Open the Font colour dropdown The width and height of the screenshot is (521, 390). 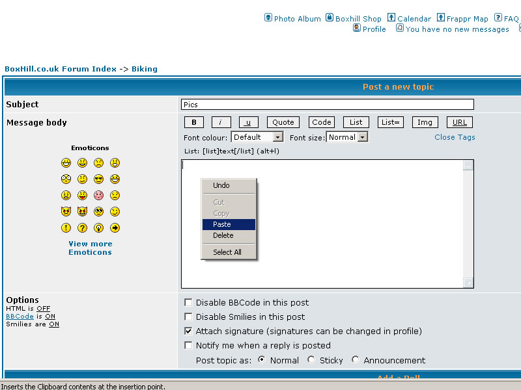click(278, 137)
